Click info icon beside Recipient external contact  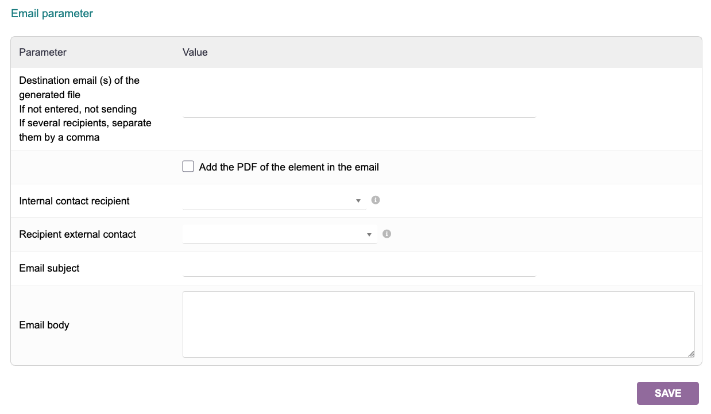387,234
